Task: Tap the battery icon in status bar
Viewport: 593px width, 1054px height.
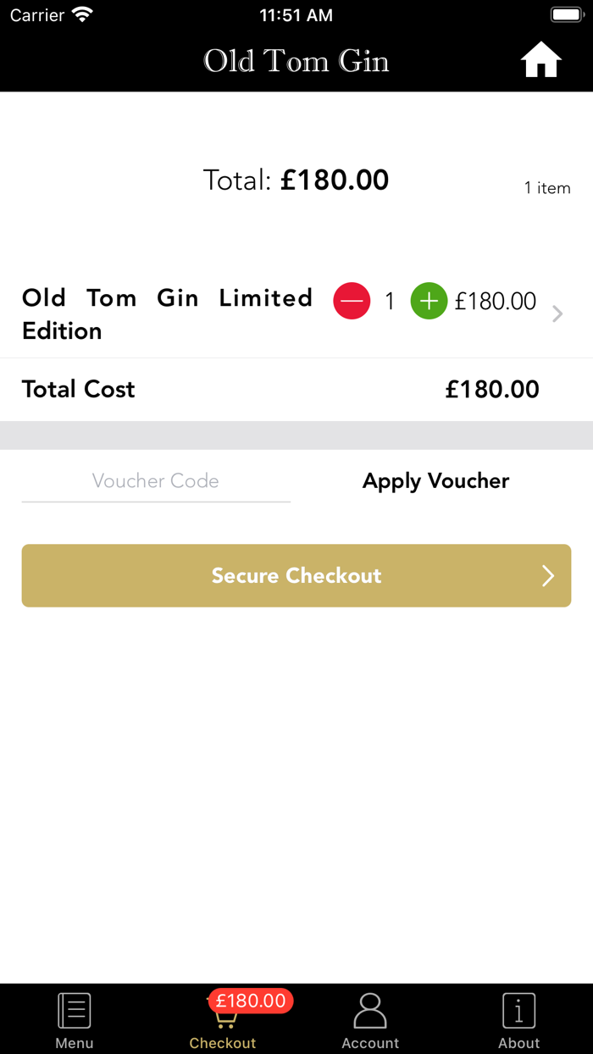Action: tap(566, 14)
